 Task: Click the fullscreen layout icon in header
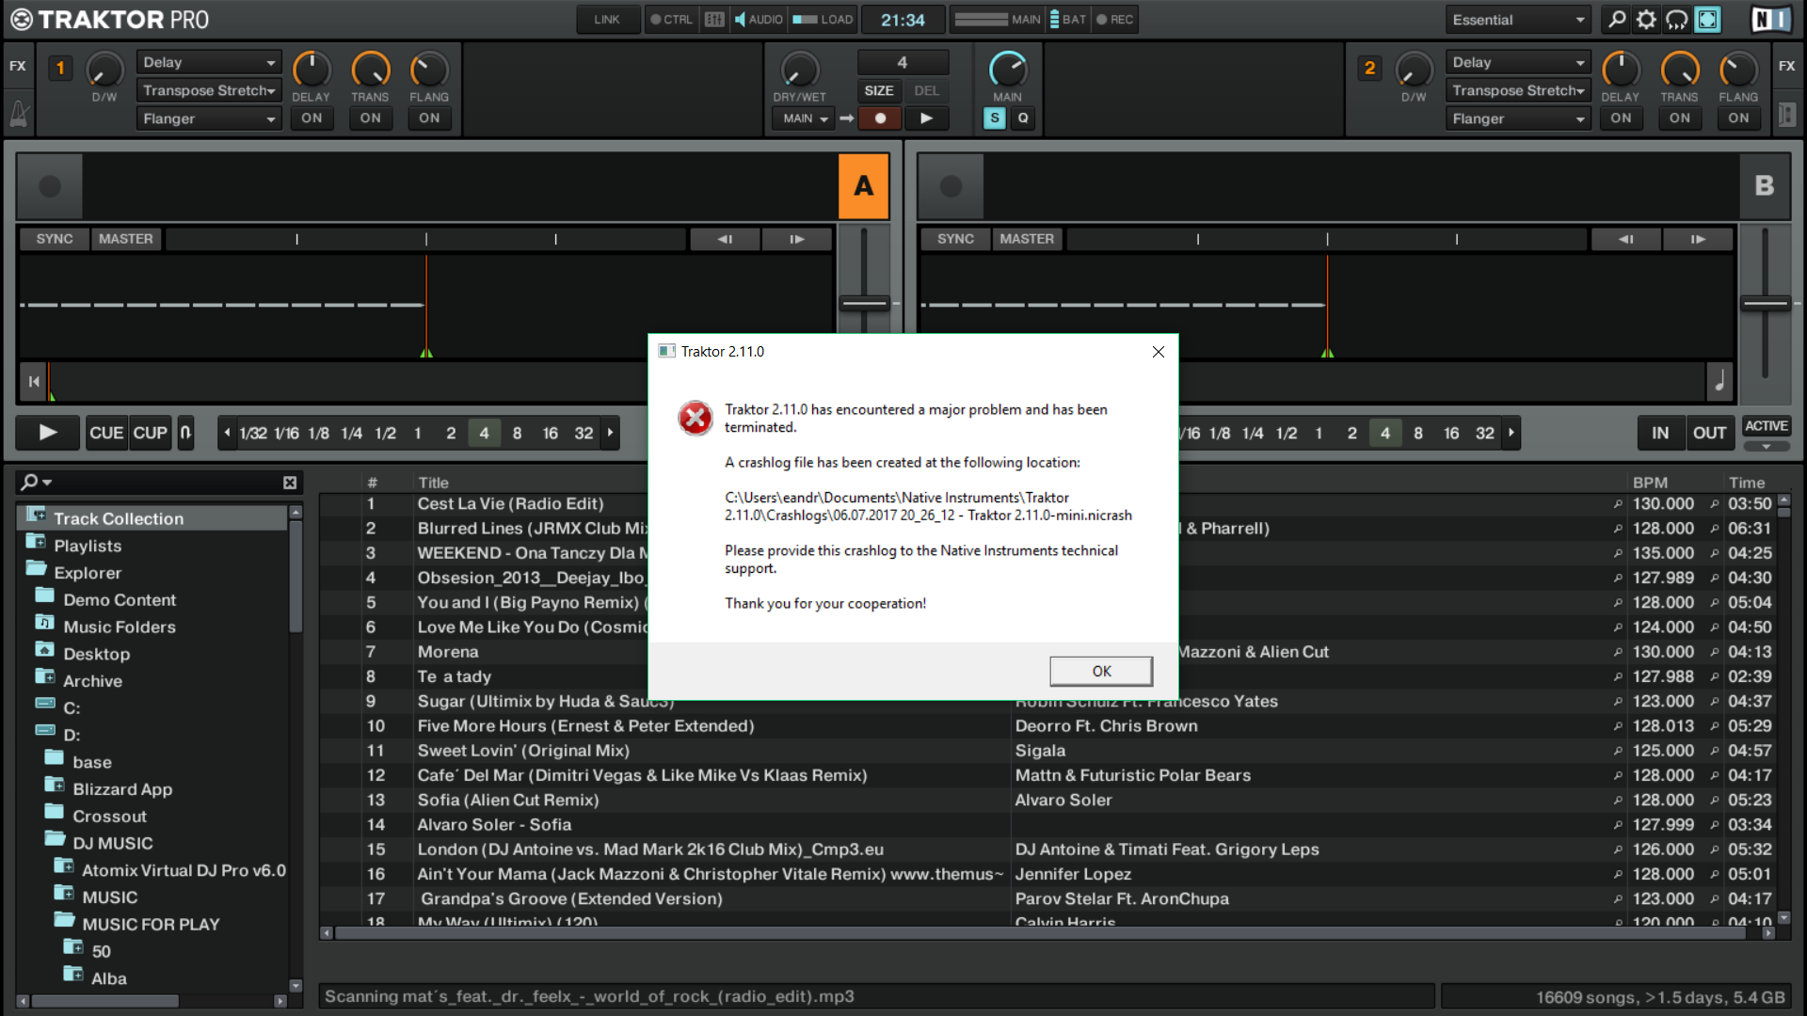[1707, 20]
